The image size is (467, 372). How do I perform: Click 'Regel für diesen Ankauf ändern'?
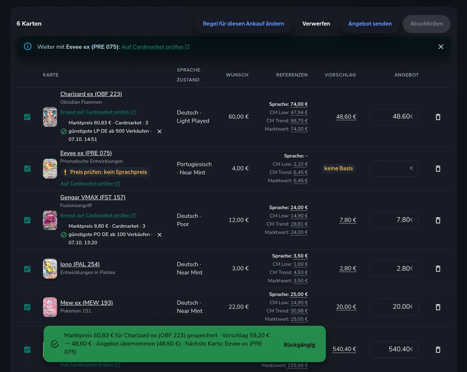pyautogui.click(x=244, y=24)
